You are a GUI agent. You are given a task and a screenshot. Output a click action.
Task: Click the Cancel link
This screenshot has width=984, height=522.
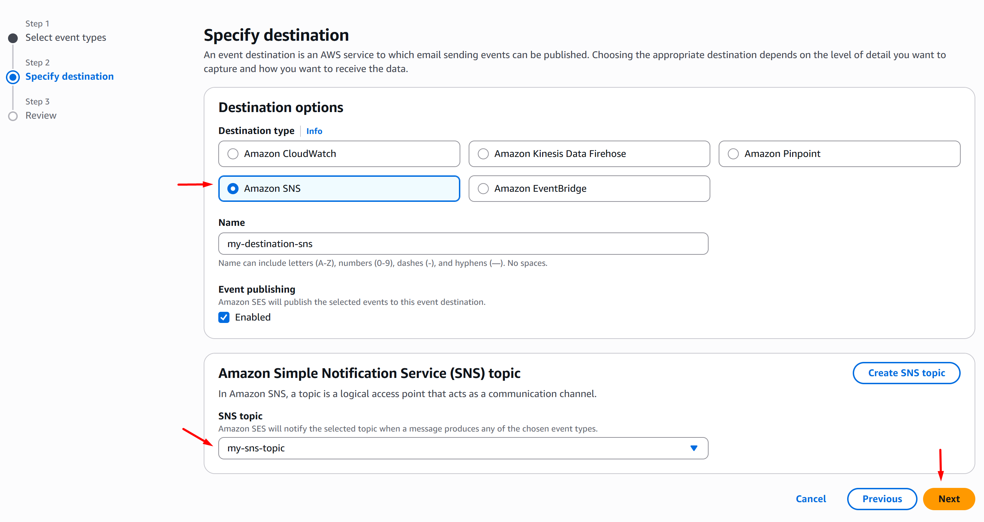coord(811,499)
